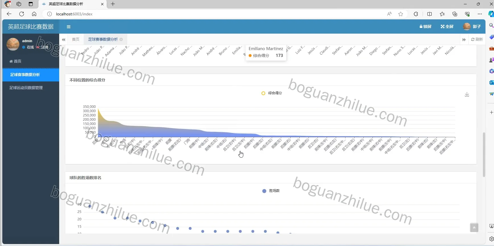Click the back-to-top arrow button
This screenshot has height=246, width=494.
(x=474, y=227)
